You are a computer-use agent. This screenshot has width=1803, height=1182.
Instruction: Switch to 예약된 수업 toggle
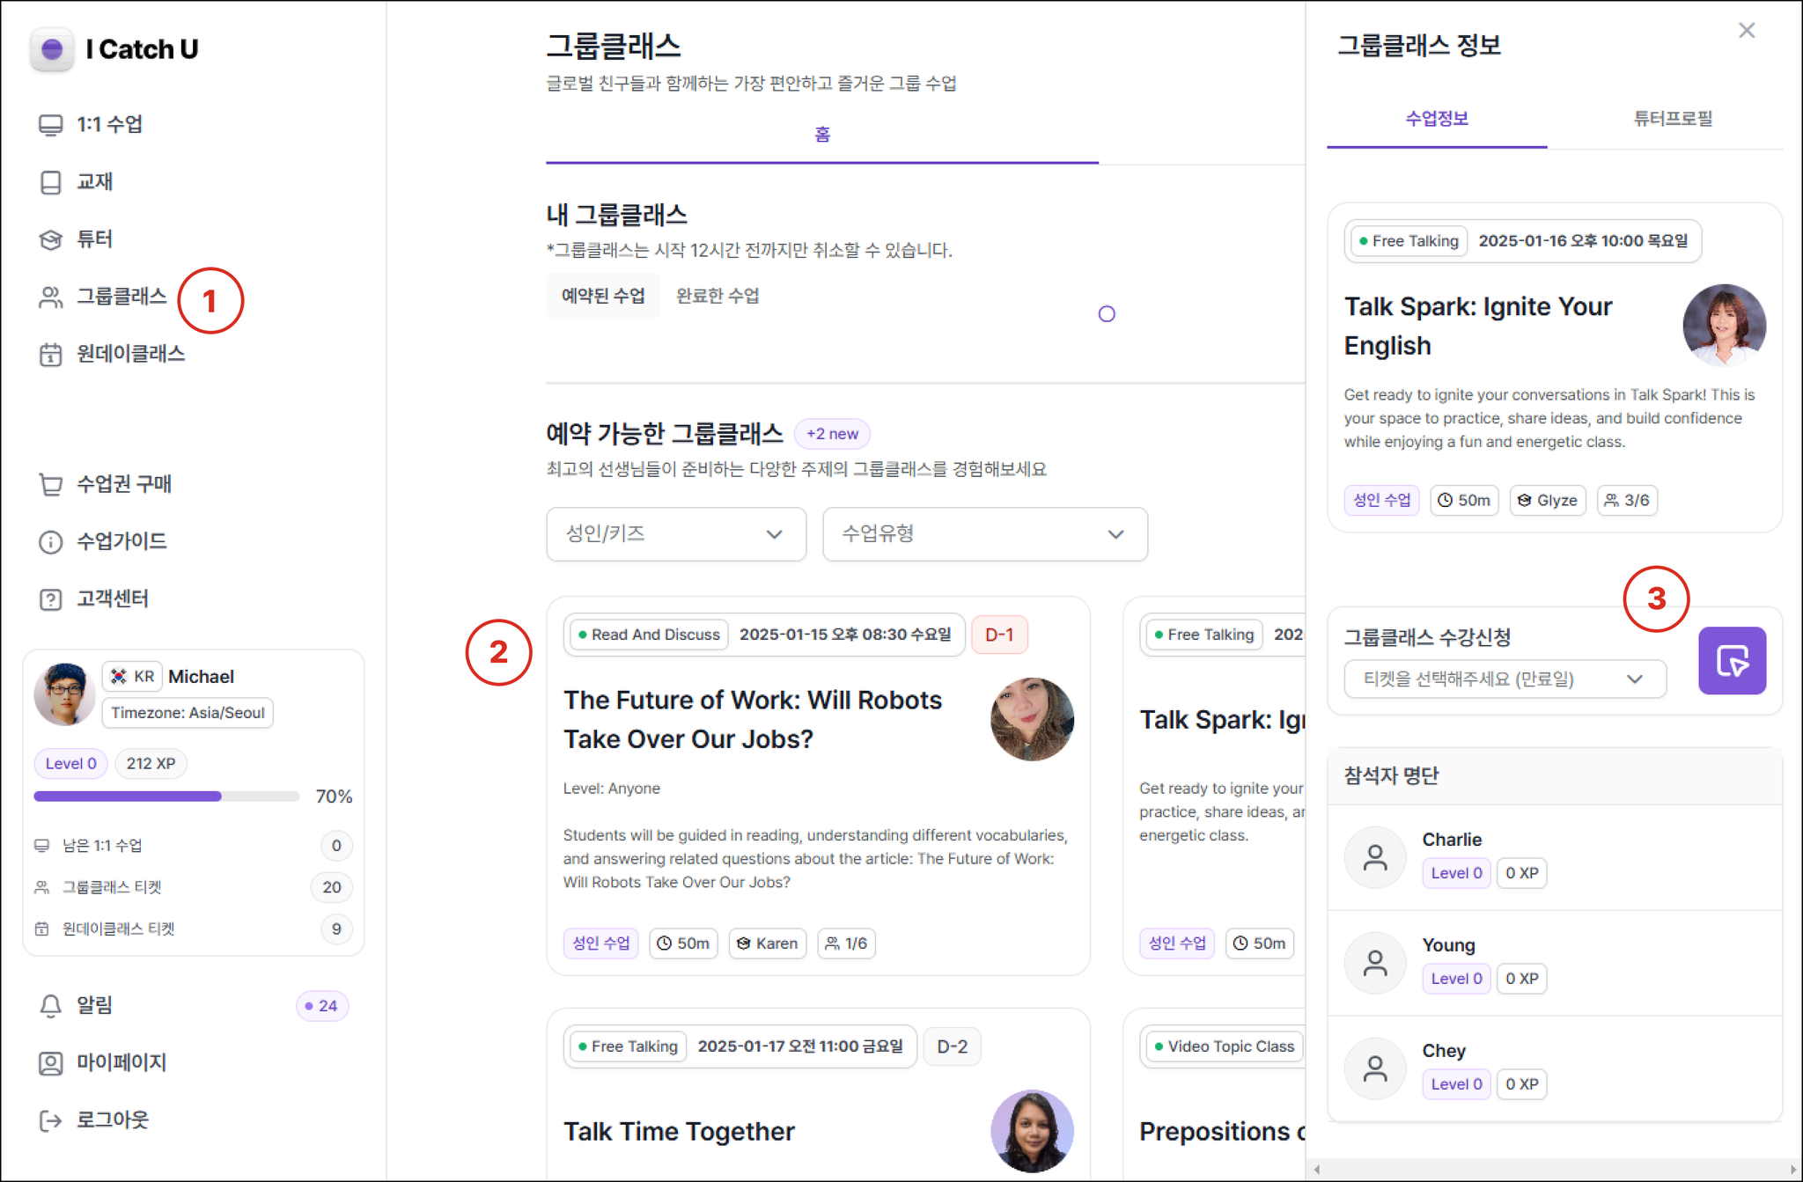[603, 296]
